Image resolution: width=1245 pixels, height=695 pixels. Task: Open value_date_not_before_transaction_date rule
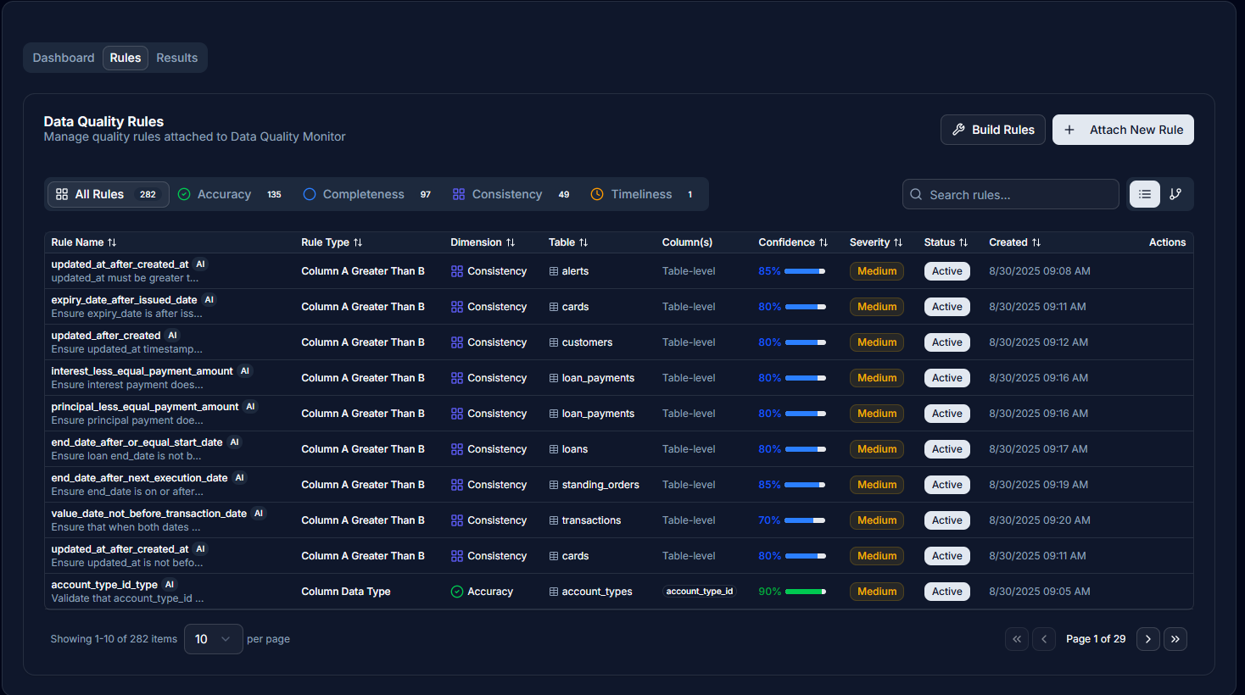point(149,514)
